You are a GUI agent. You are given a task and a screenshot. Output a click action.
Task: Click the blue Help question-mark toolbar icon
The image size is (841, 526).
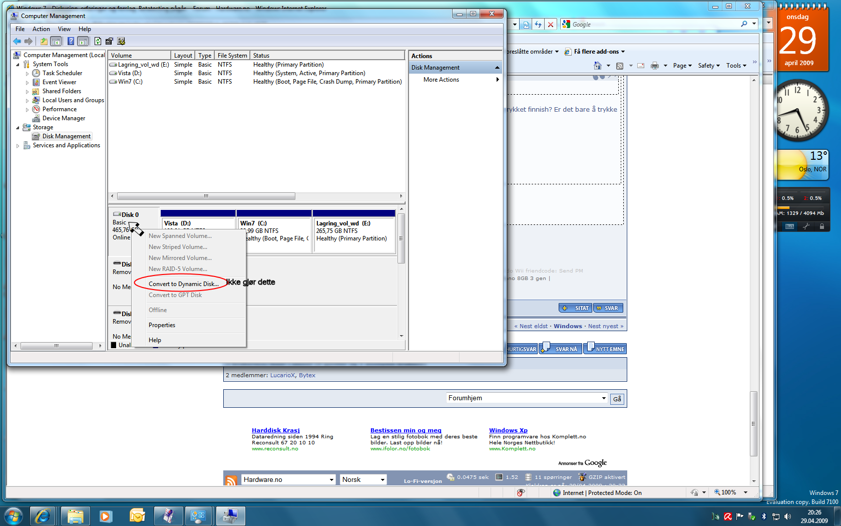(x=71, y=41)
